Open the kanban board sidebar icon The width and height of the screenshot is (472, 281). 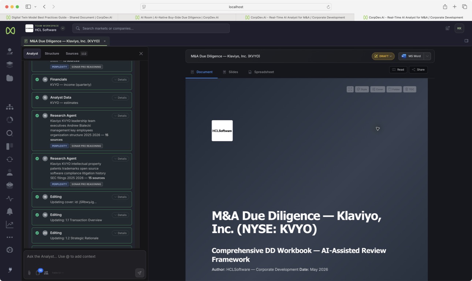pyautogui.click(x=10, y=146)
